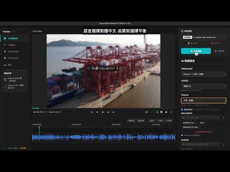Mute the video with the speaker icon
The image size is (230, 172).
point(147,112)
